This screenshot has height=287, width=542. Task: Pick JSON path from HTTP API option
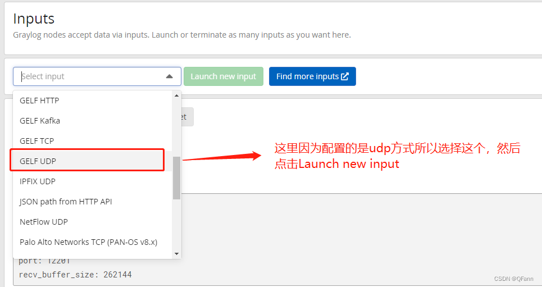pos(92,202)
